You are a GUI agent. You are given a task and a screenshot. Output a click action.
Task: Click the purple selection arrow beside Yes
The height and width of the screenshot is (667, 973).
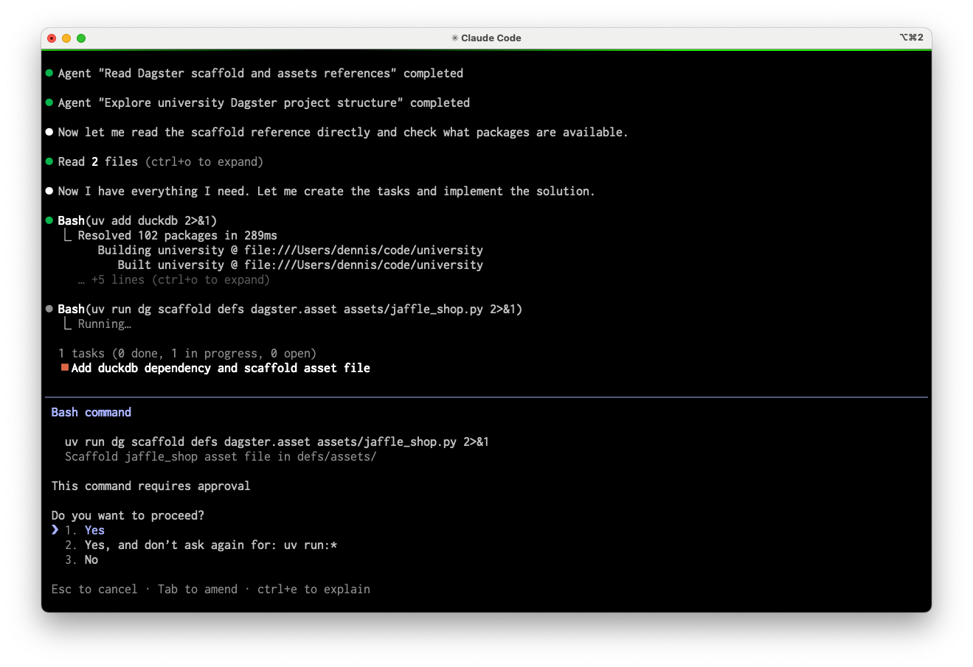pos(55,530)
